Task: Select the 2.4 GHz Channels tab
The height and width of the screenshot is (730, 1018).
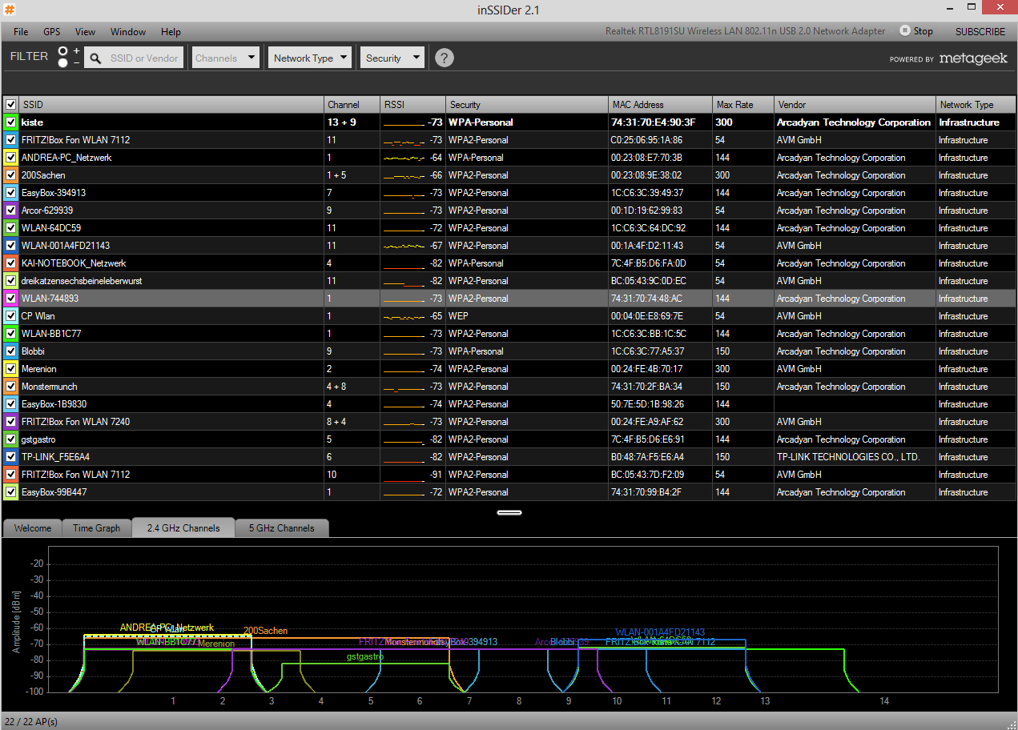Action: coord(183,528)
